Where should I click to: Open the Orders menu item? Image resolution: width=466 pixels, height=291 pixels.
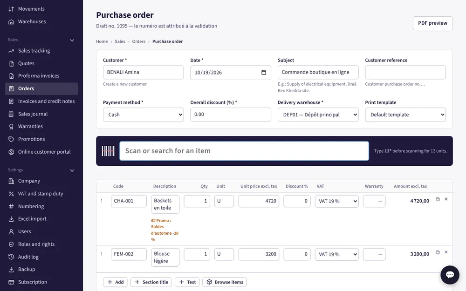tap(41, 88)
